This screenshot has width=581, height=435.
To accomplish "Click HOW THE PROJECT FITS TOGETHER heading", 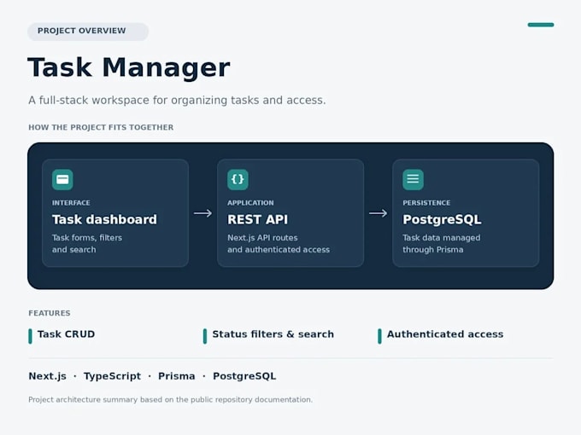I will (101, 127).
